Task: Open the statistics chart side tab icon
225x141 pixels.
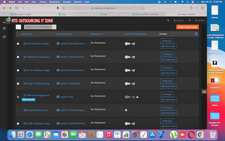Action: [x=204, y=92]
